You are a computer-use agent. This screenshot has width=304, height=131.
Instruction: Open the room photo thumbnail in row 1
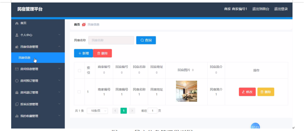point(187,91)
